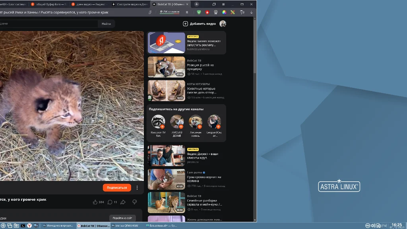This screenshot has height=229, width=407.
Task: Open the red lock extension icon
Action: coord(207,12)
